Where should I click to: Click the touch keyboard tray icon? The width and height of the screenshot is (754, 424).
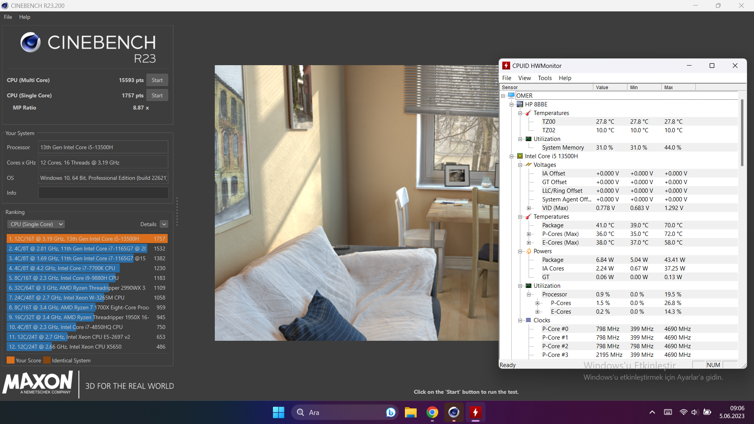tap(668, 412)
